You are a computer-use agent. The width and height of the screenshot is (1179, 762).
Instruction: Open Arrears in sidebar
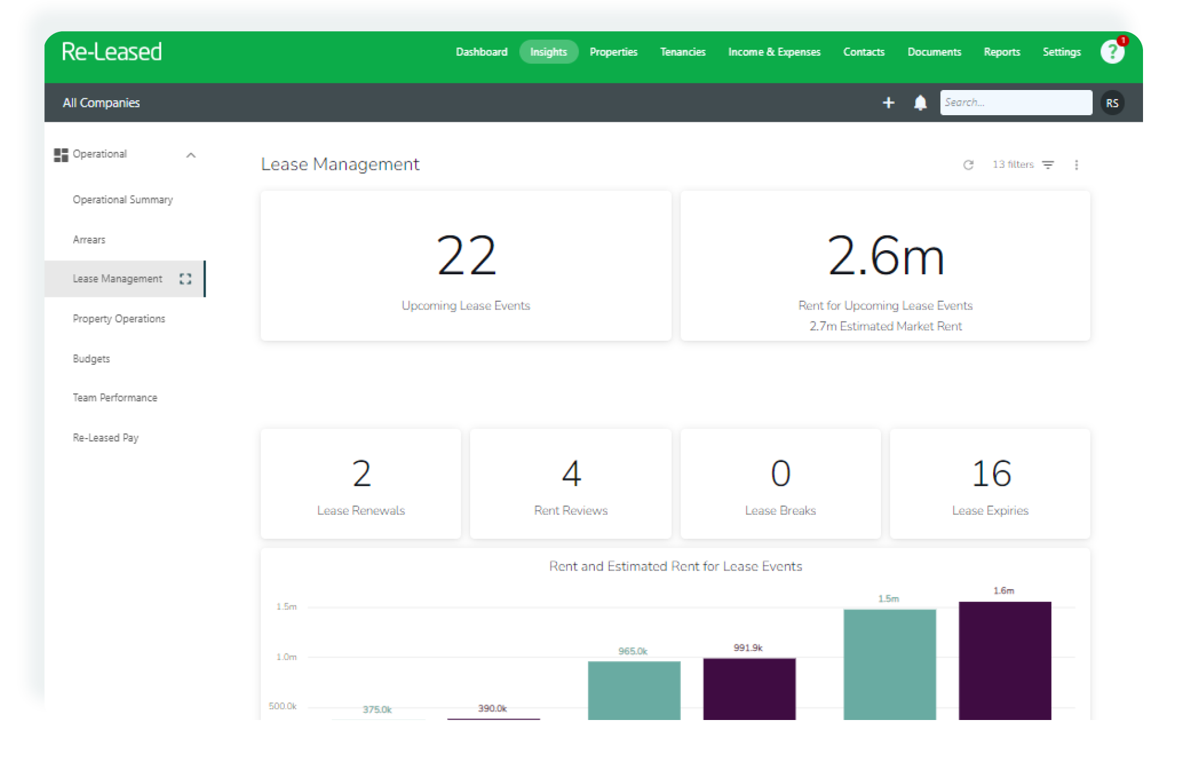[x=89, y=240]
